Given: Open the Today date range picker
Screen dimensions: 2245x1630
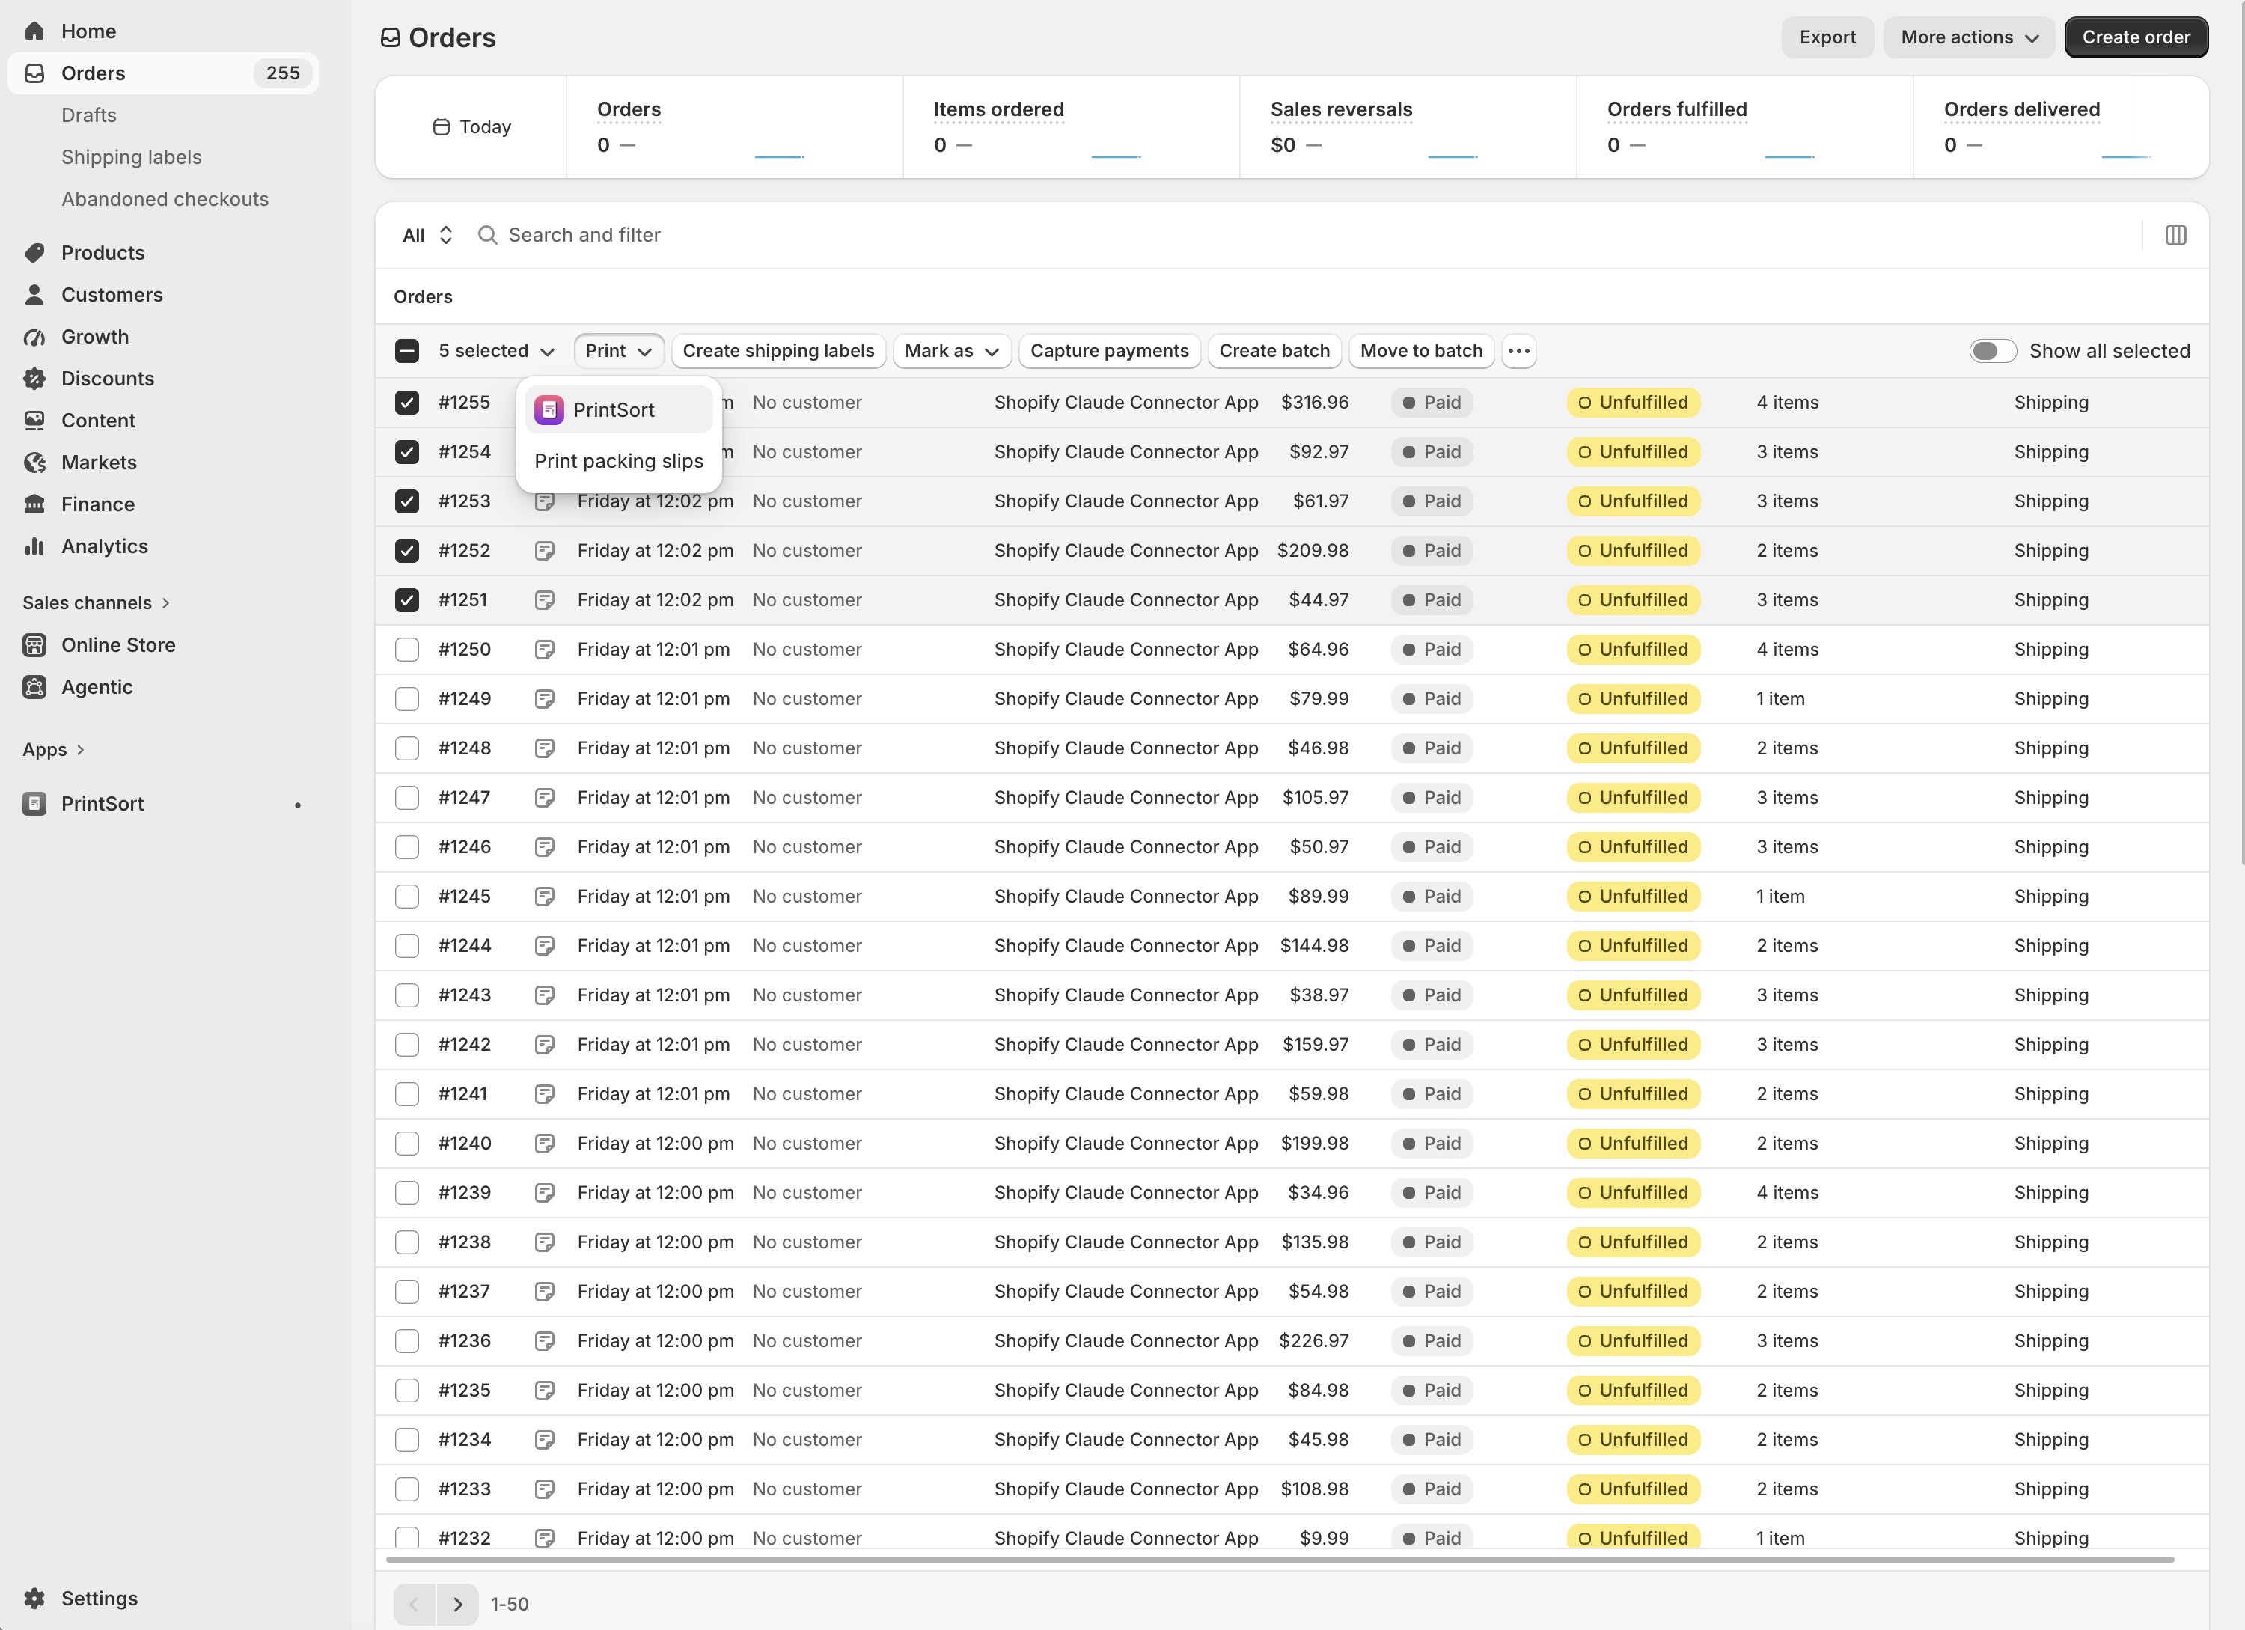Looking at the screenshot, I should [x=472, y=126].
